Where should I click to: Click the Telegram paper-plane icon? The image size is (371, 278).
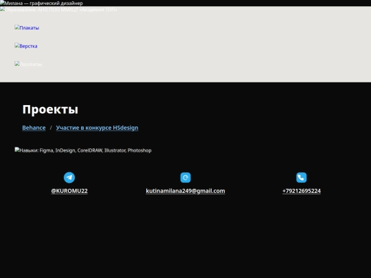point(69,178)
